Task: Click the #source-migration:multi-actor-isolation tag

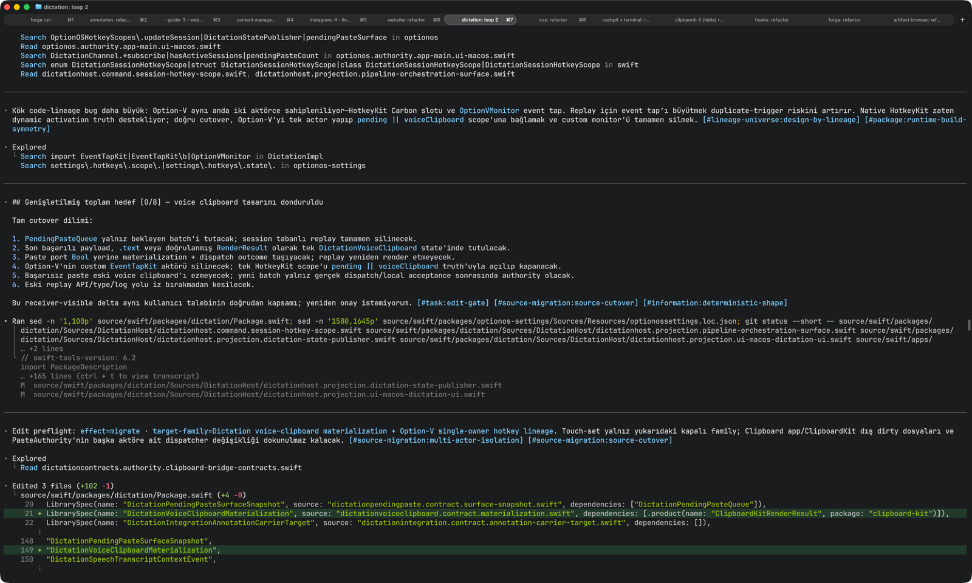Action: [436, 440]
